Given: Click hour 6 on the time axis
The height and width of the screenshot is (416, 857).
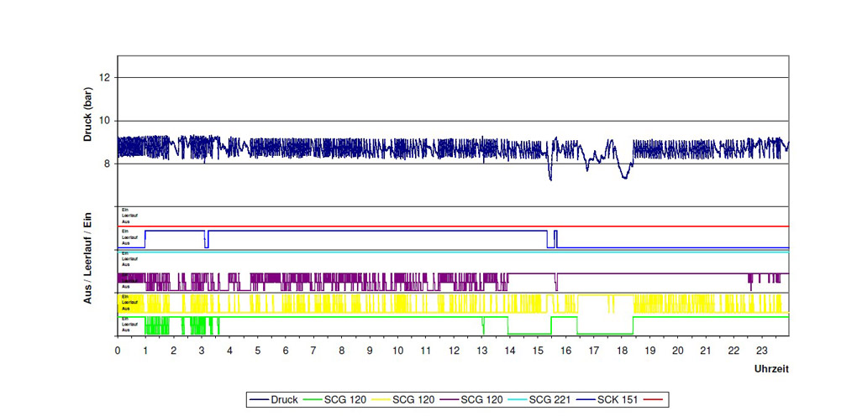Looking at the screenshot, I should (x=286, y=350).
